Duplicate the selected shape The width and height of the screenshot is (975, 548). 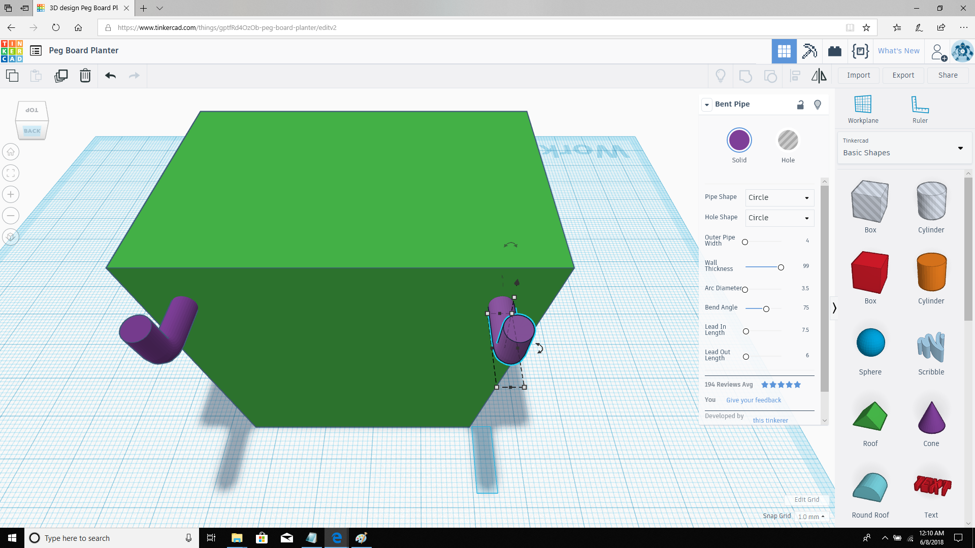coord(61,75)
